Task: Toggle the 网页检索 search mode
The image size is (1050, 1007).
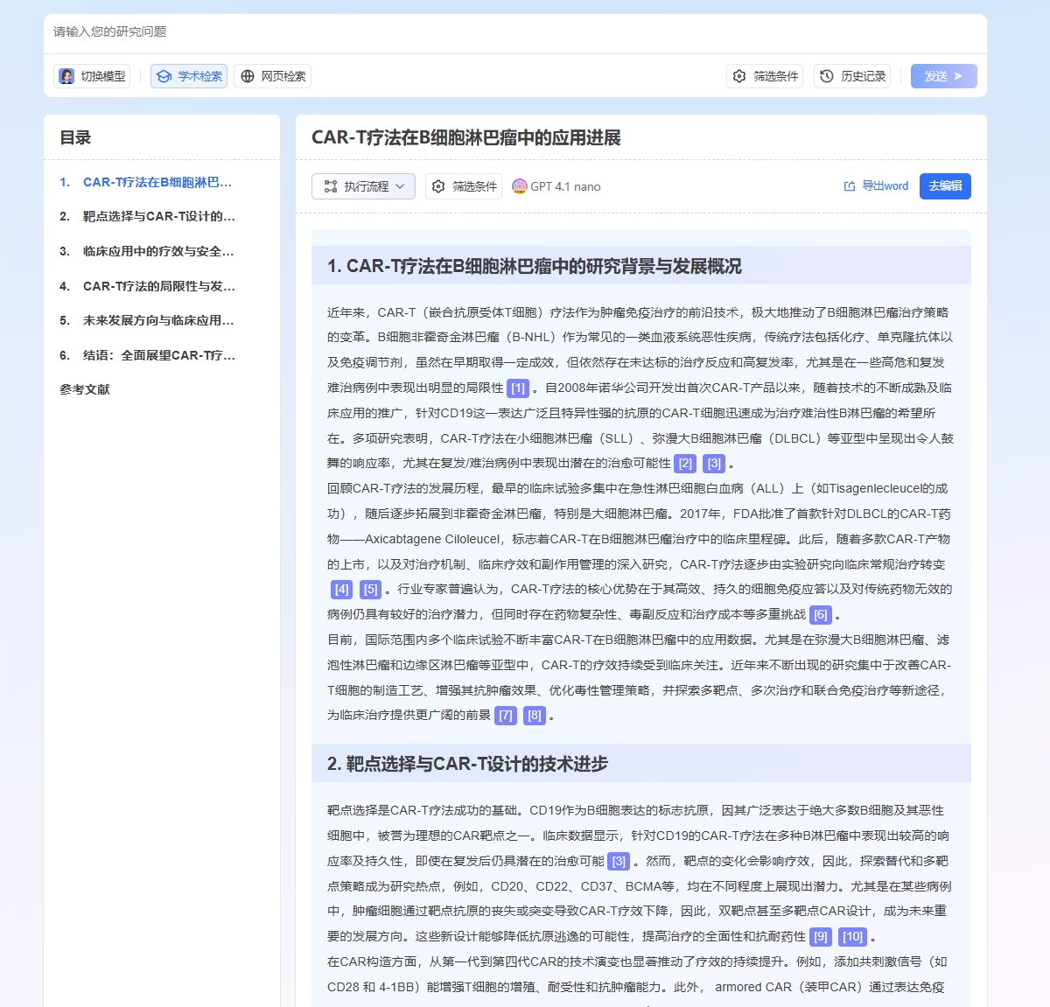Action: tap(273, 76)
